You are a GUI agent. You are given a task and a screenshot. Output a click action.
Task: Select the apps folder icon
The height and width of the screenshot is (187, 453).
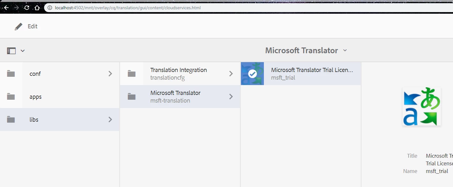11,97
